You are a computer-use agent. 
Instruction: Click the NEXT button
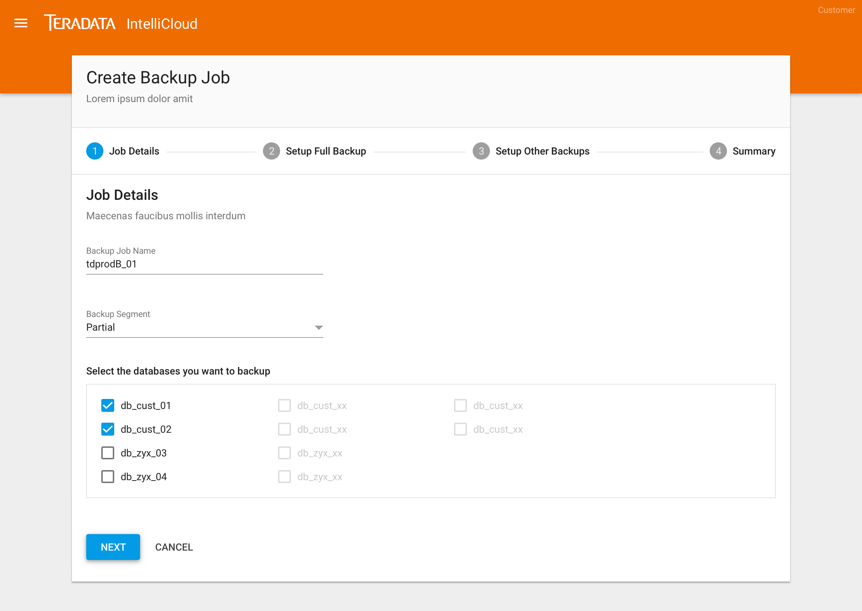(x=113, y=547)
